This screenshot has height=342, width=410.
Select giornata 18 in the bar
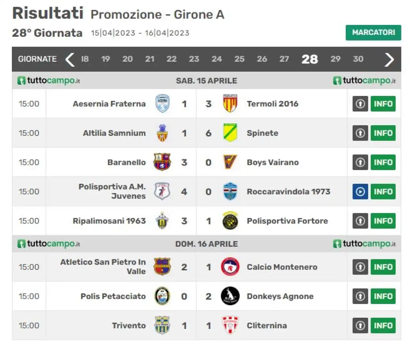[85, 59]
